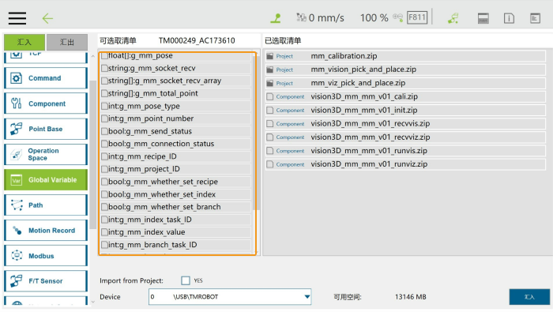Check bool:g_mm_whether_set_recipe variable
This screenshot has width=553, height=312.
tap(104, 182)
